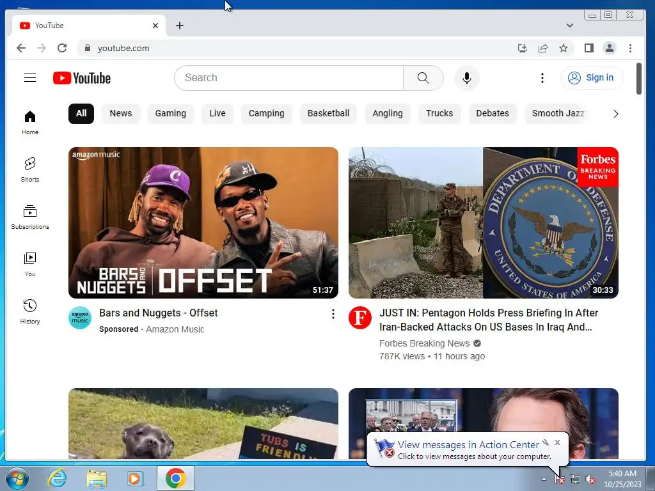The height and width of the screenshot is (491, 655).
Task: Open Forbes Breaking News channel avatar
Action: pyautogui.click(x=359, y=318)
